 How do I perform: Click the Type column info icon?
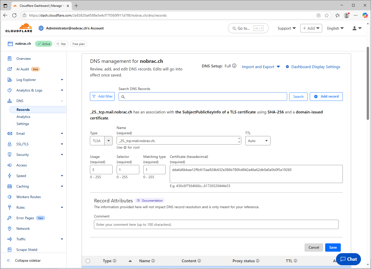tap(115, 261)
